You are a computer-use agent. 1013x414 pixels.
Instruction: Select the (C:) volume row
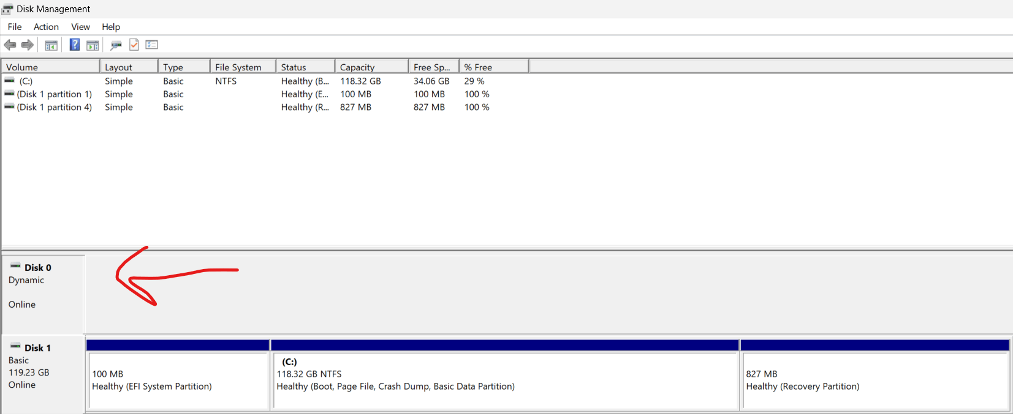[265, 81]
